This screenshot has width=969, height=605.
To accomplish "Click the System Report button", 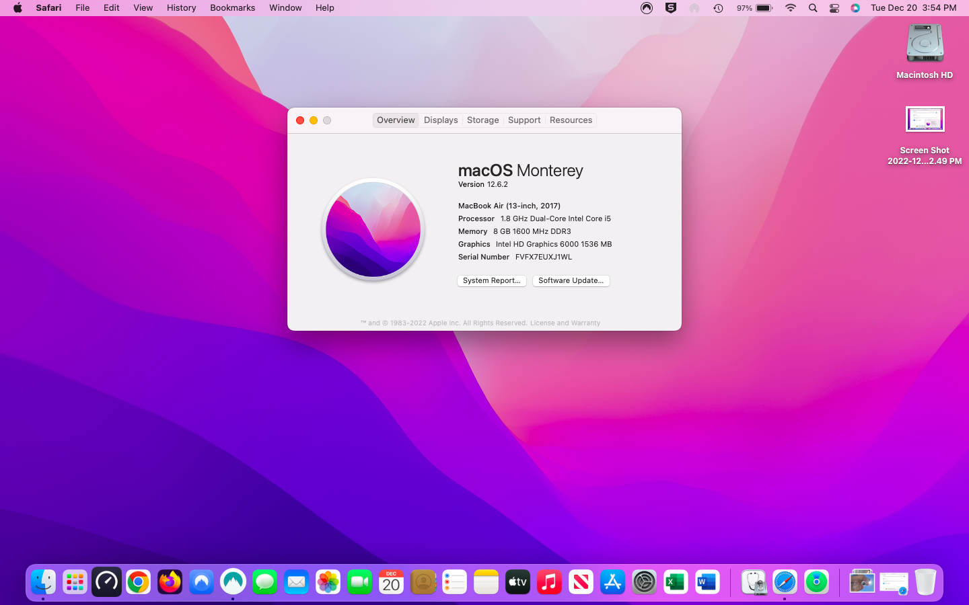I will point(492,281).
